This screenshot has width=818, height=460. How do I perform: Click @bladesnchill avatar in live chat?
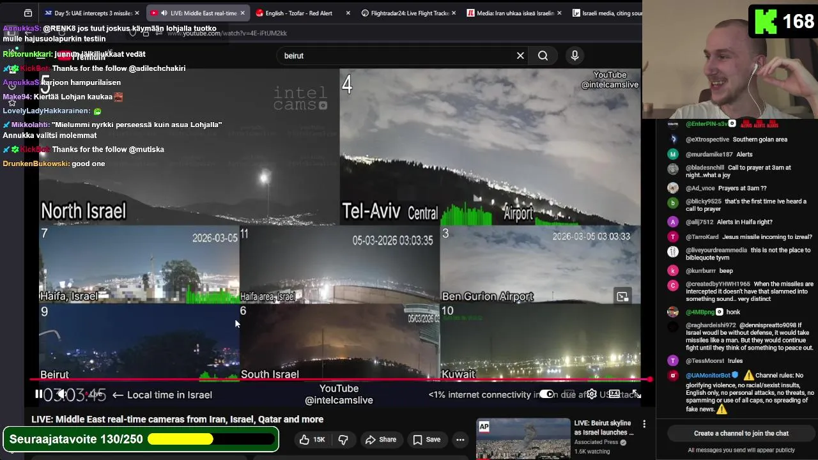tap(673, 169)
